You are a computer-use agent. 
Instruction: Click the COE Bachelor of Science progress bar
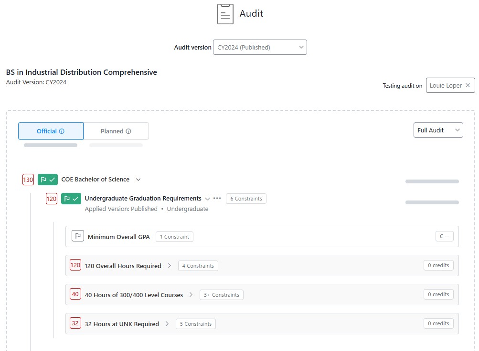point(432,181)
